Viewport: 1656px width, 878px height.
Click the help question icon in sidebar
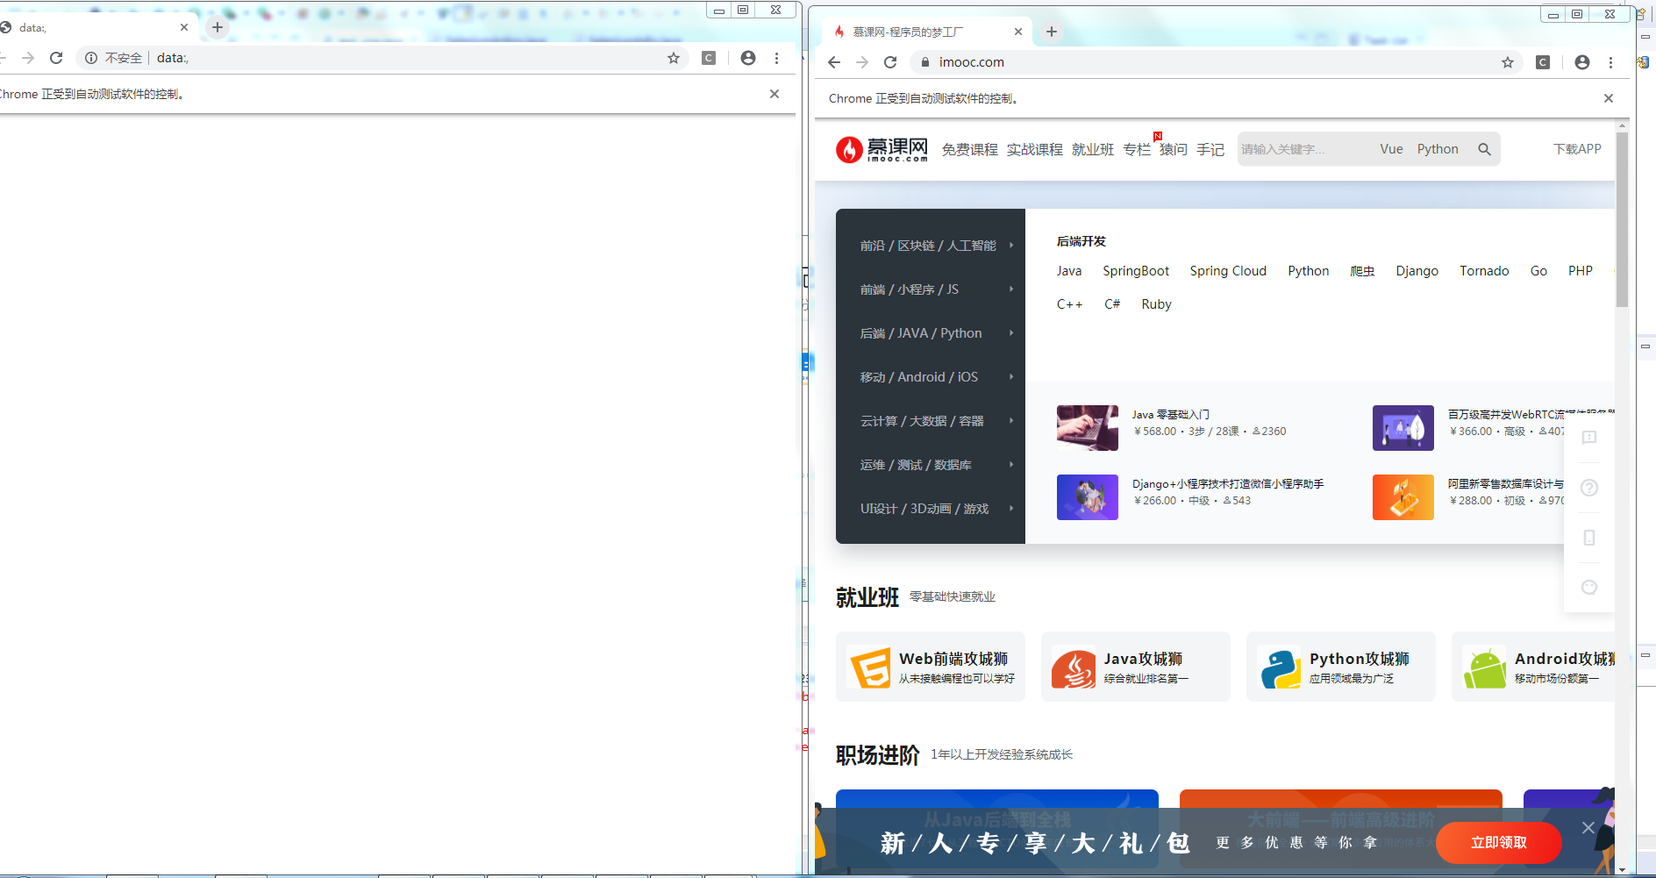pyautogui.click(x=1589, y=488)
